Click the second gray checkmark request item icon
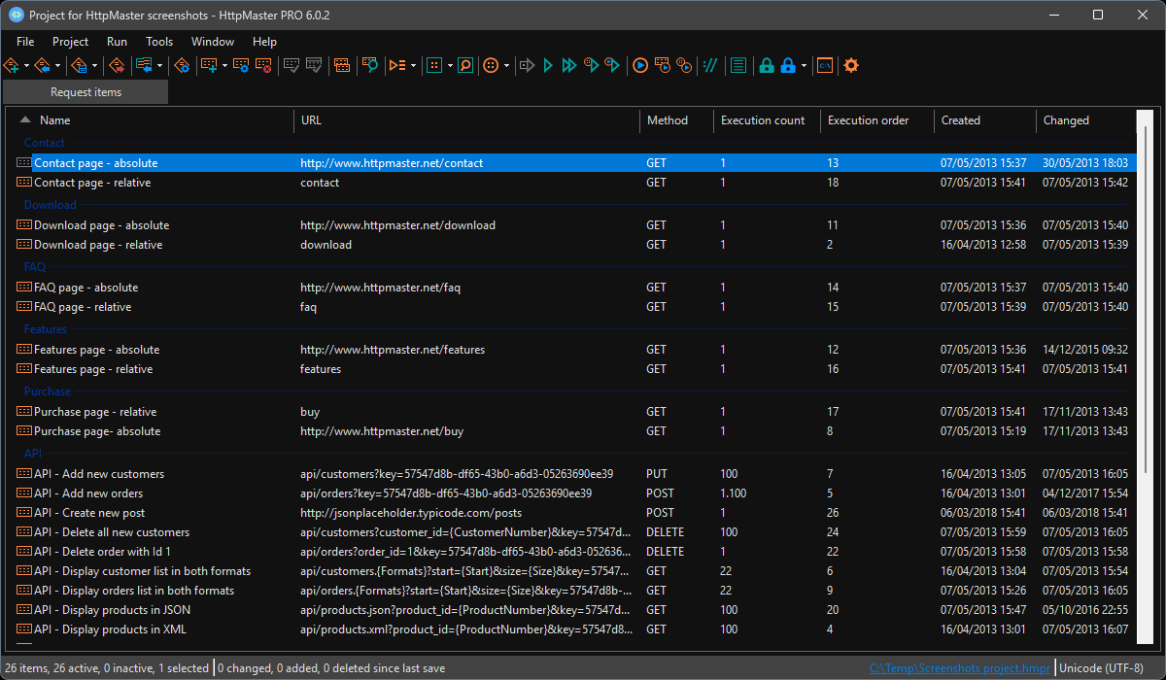Image resolution: width=1166 pixels, height=680 pixels. pos(313,65)
